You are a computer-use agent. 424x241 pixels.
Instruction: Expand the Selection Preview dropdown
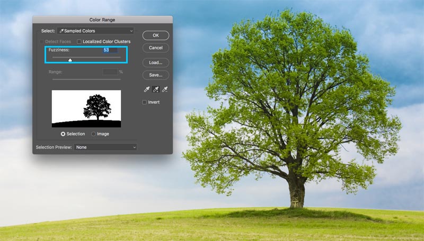click(105, 147)
